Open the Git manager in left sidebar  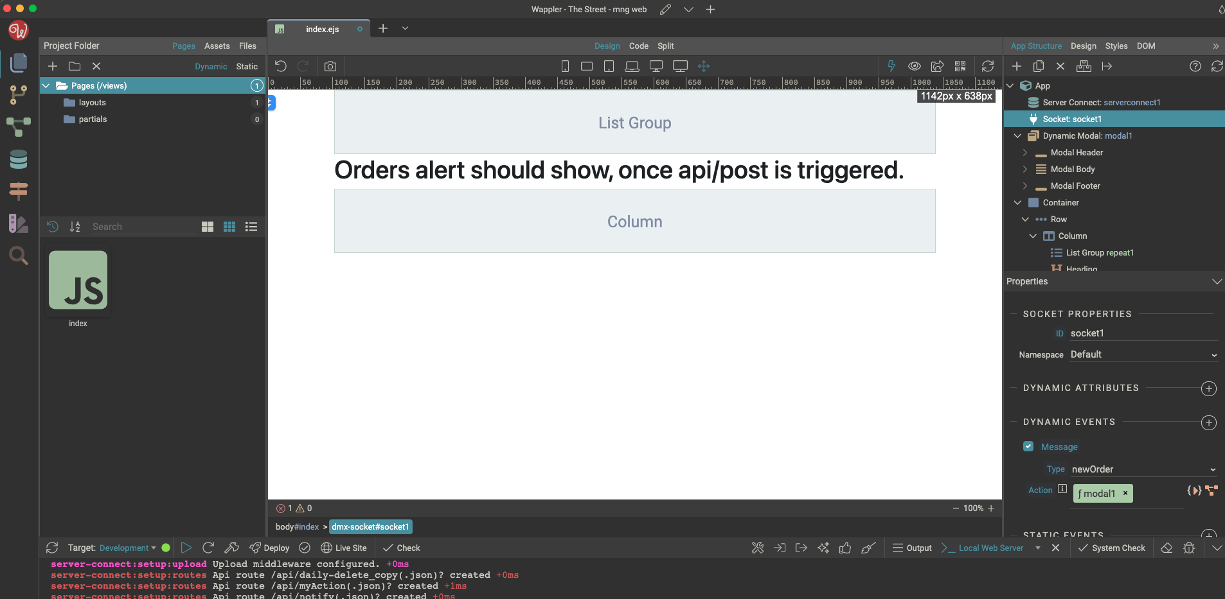pyautogui.click(x=18, y=94)
